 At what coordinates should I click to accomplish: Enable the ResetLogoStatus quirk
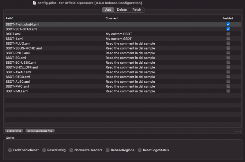pos(140,150)
